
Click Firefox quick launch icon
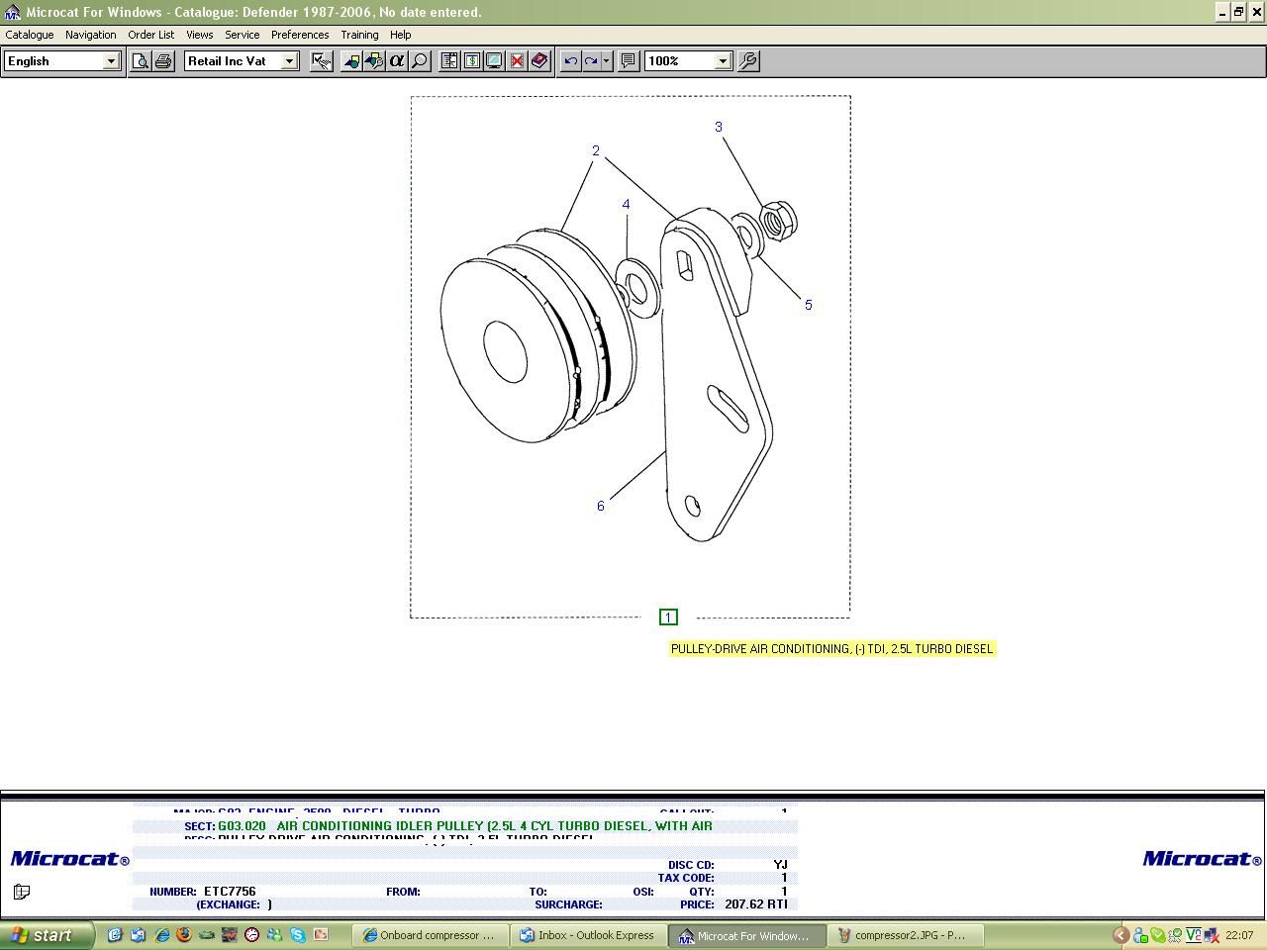click(x=184, y=934)
